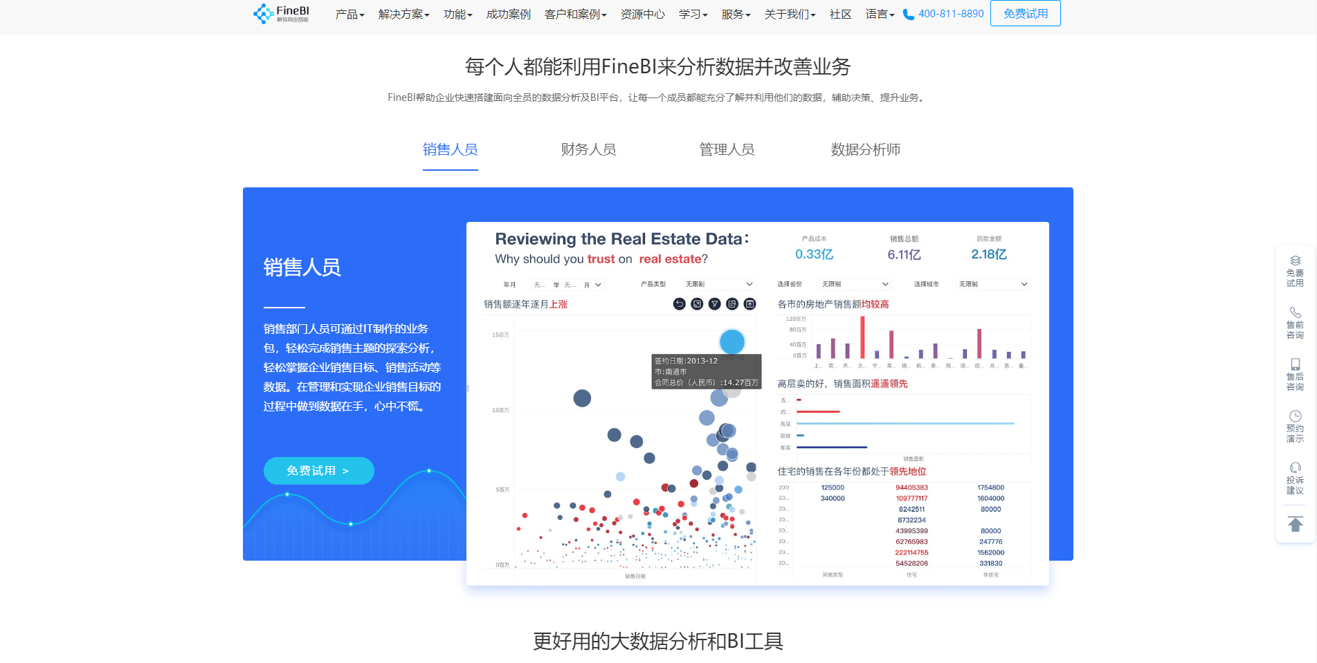The width and height of the screenshot is (1317, 663).
Task: Click the FineBI logo in header
Action: (281, 14)
